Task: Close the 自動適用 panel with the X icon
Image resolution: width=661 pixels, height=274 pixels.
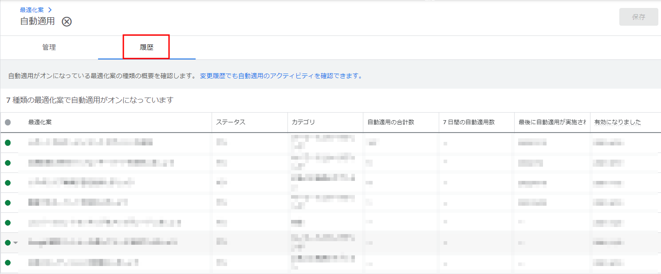Action: click(x=67, y=22)
